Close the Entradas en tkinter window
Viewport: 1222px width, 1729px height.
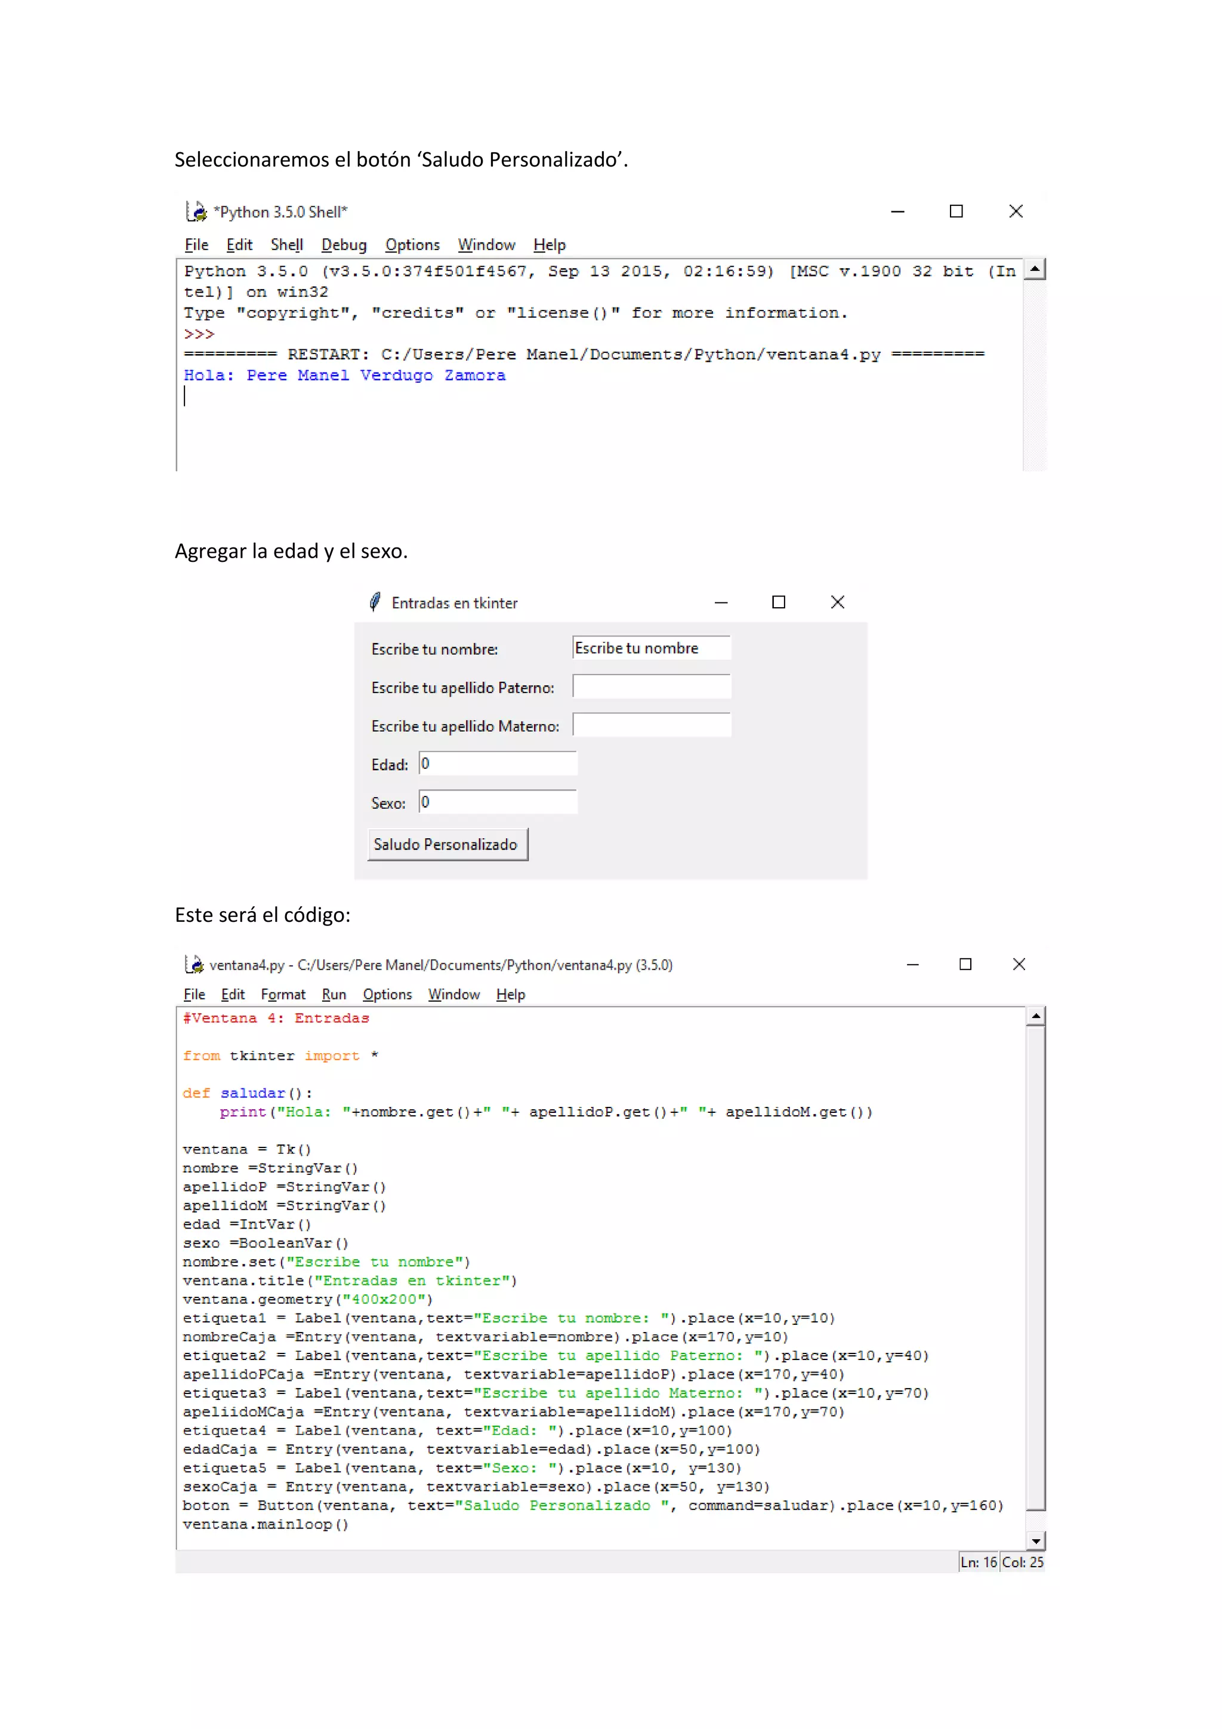click(837, 602)
